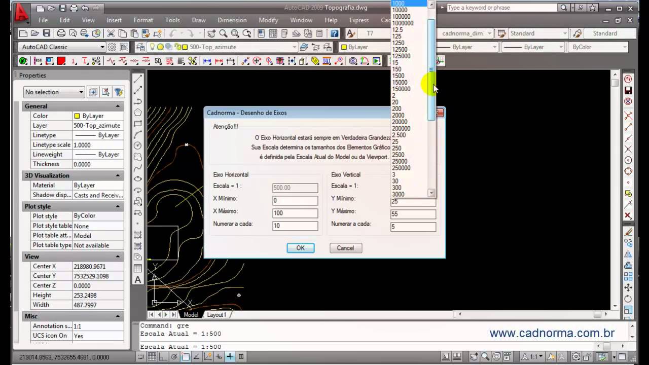649x365 pixels.
Task: Select the Line draw tool
Action: (138, 79)
